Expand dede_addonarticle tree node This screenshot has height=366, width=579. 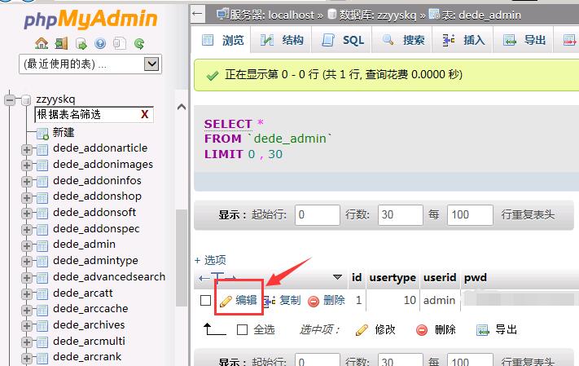(27, 150)
